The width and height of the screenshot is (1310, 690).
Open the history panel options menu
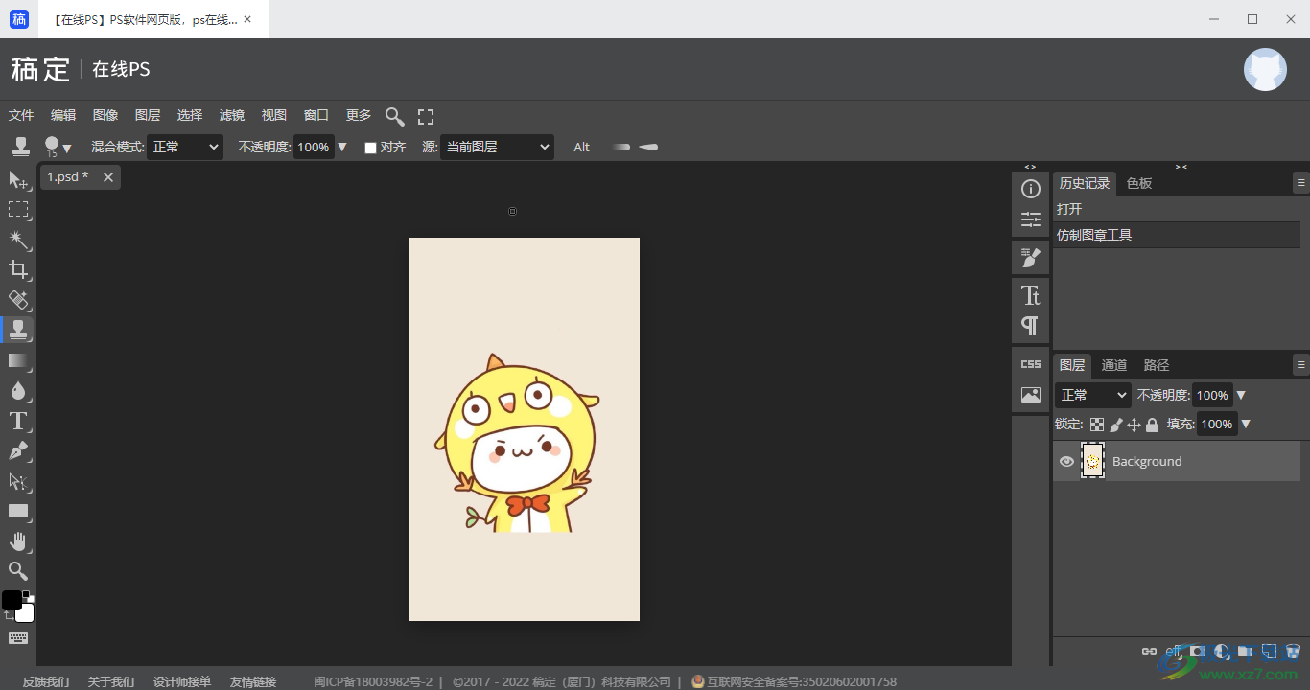(x=1301, y=182)
